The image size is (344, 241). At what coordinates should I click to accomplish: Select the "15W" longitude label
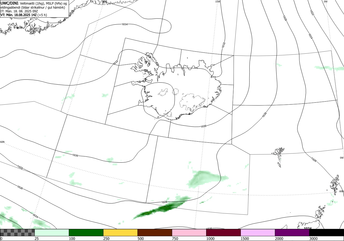(217, 2)
